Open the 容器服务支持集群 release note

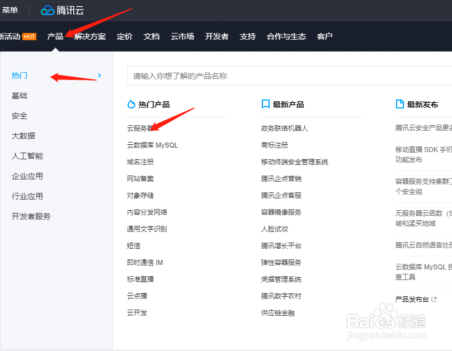(x=423, y=186)
